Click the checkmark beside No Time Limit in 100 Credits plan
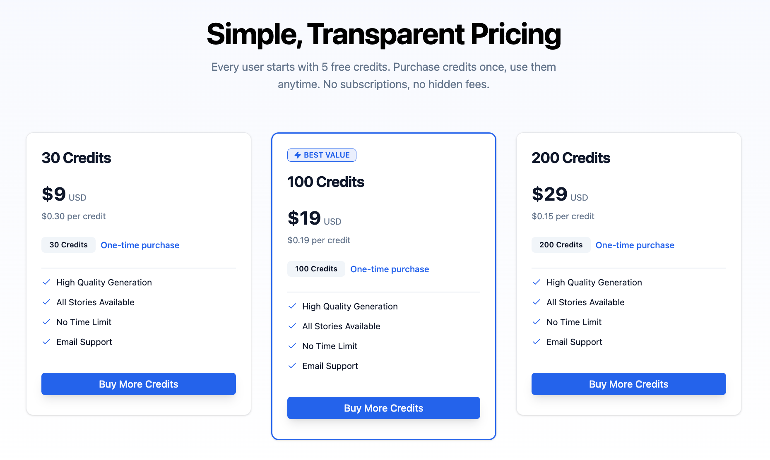The width and height of the screenshot is (770, 460). (292, 346)
